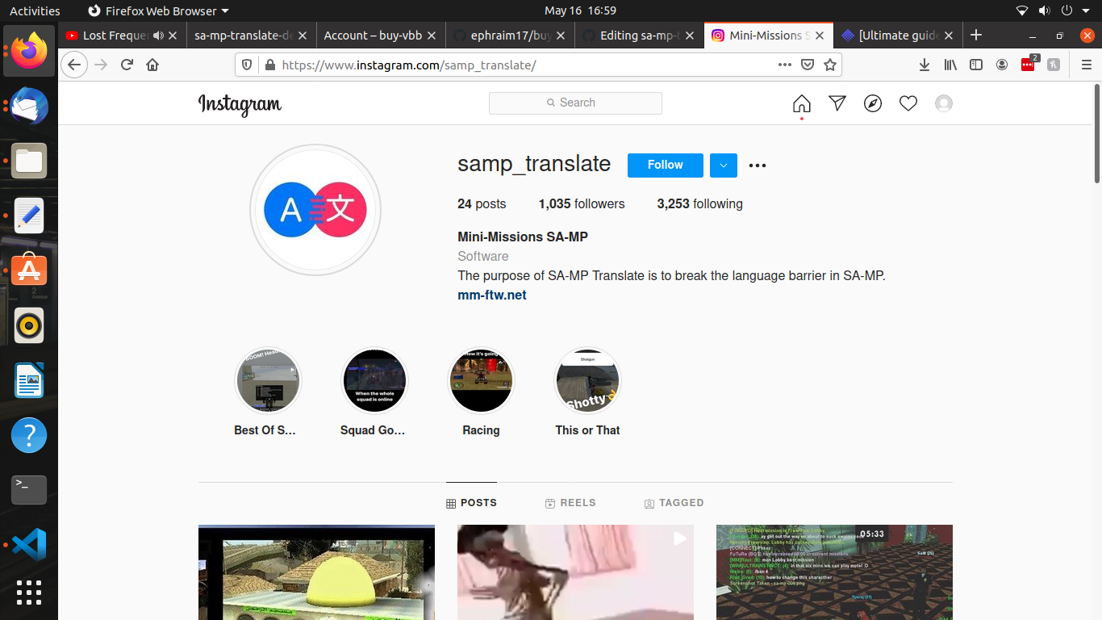Open the three-dots options for samp_translate
Image resolution: width=1102 pixels, height=620 pixels.
tap(757, 165)
